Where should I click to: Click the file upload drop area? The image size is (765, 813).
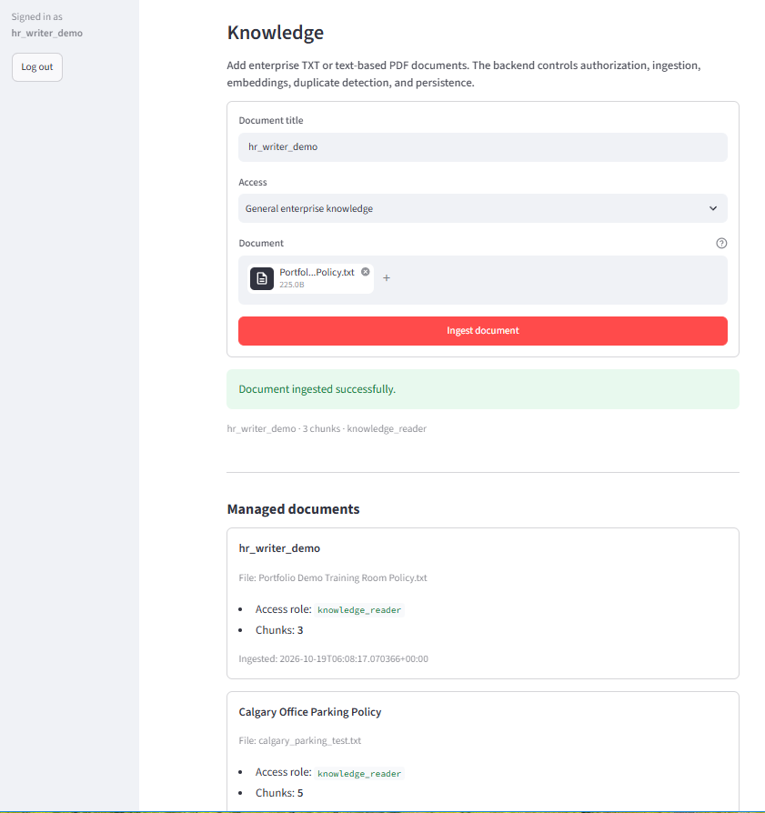pos(549,280)
